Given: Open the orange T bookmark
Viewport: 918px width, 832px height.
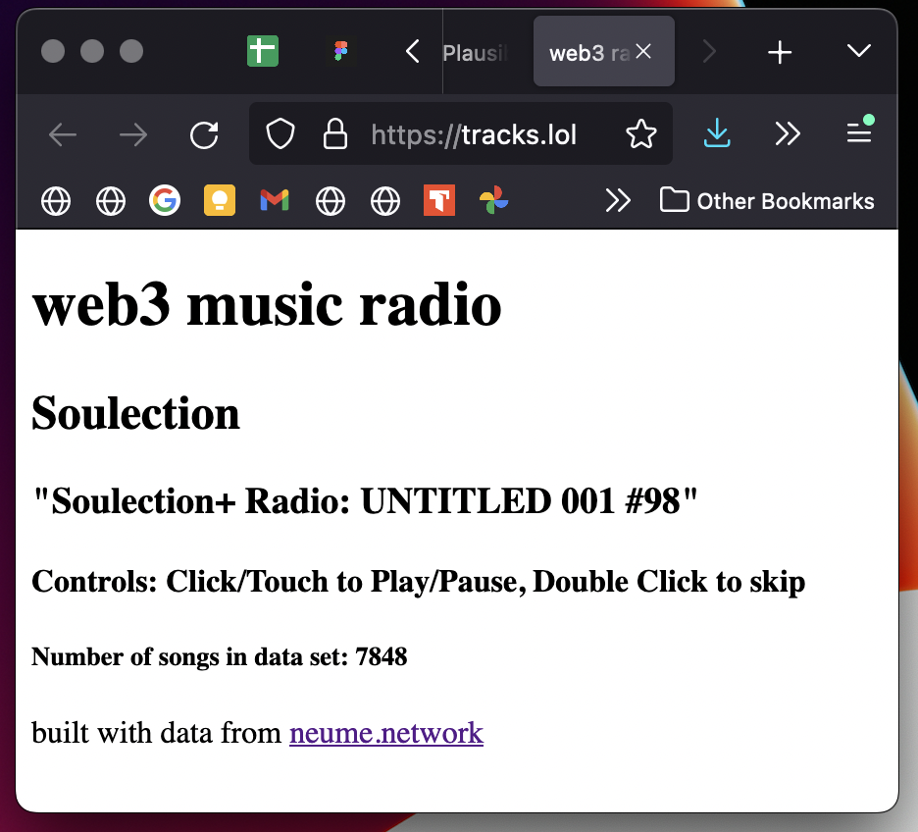Looking at the screenshot, I should 439,200.
